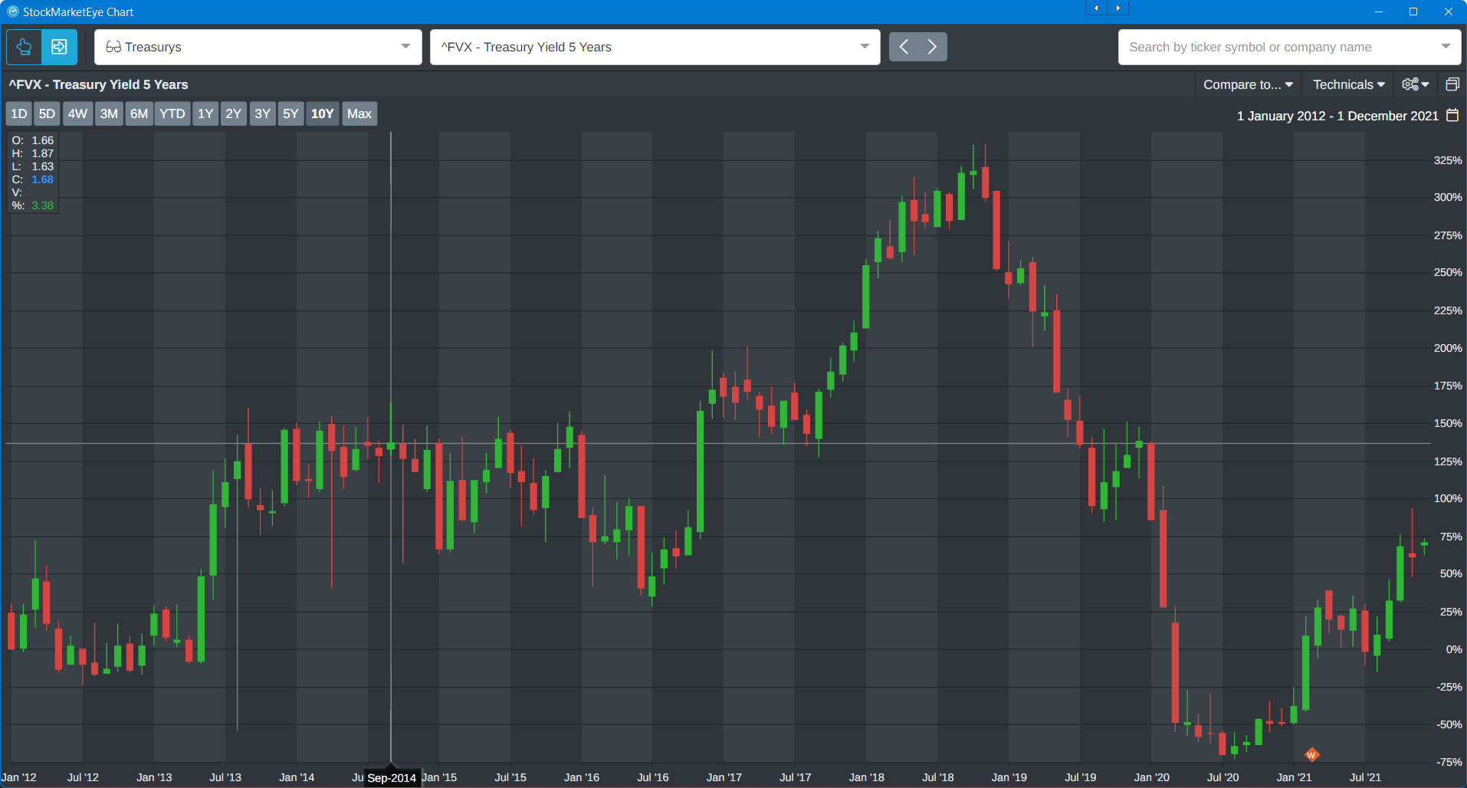Click the close value 1.68 in OHLC box
Screen dimensions: 1467x788
click(x=42, y=179)
